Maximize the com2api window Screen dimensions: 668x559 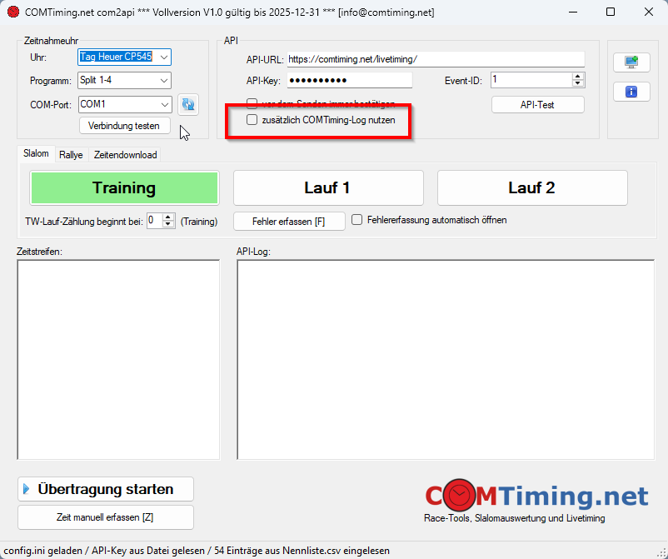click(611, 12)
